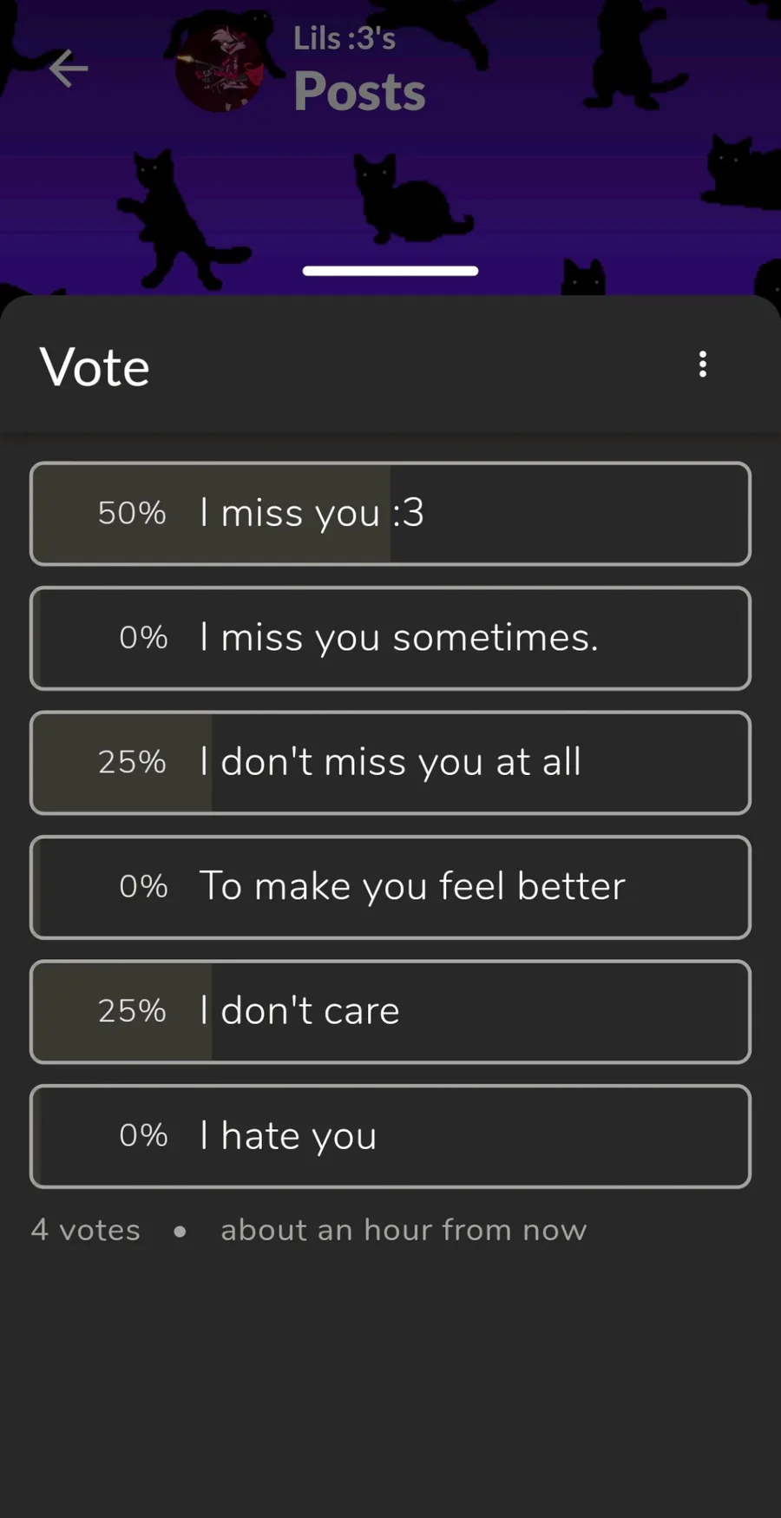Screen dimensions: 781x1518
Task: Pick the "To make you feel better" option
Action: pos(390,887)
